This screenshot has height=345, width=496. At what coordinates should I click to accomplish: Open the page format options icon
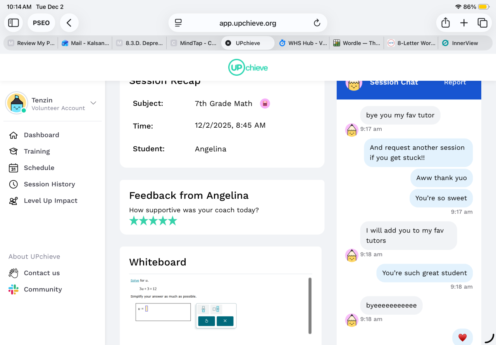pyautogui.click(x=178, y=23)
